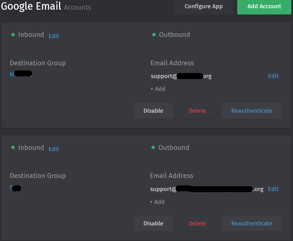Click the Configure App button

tap(204, 7)
